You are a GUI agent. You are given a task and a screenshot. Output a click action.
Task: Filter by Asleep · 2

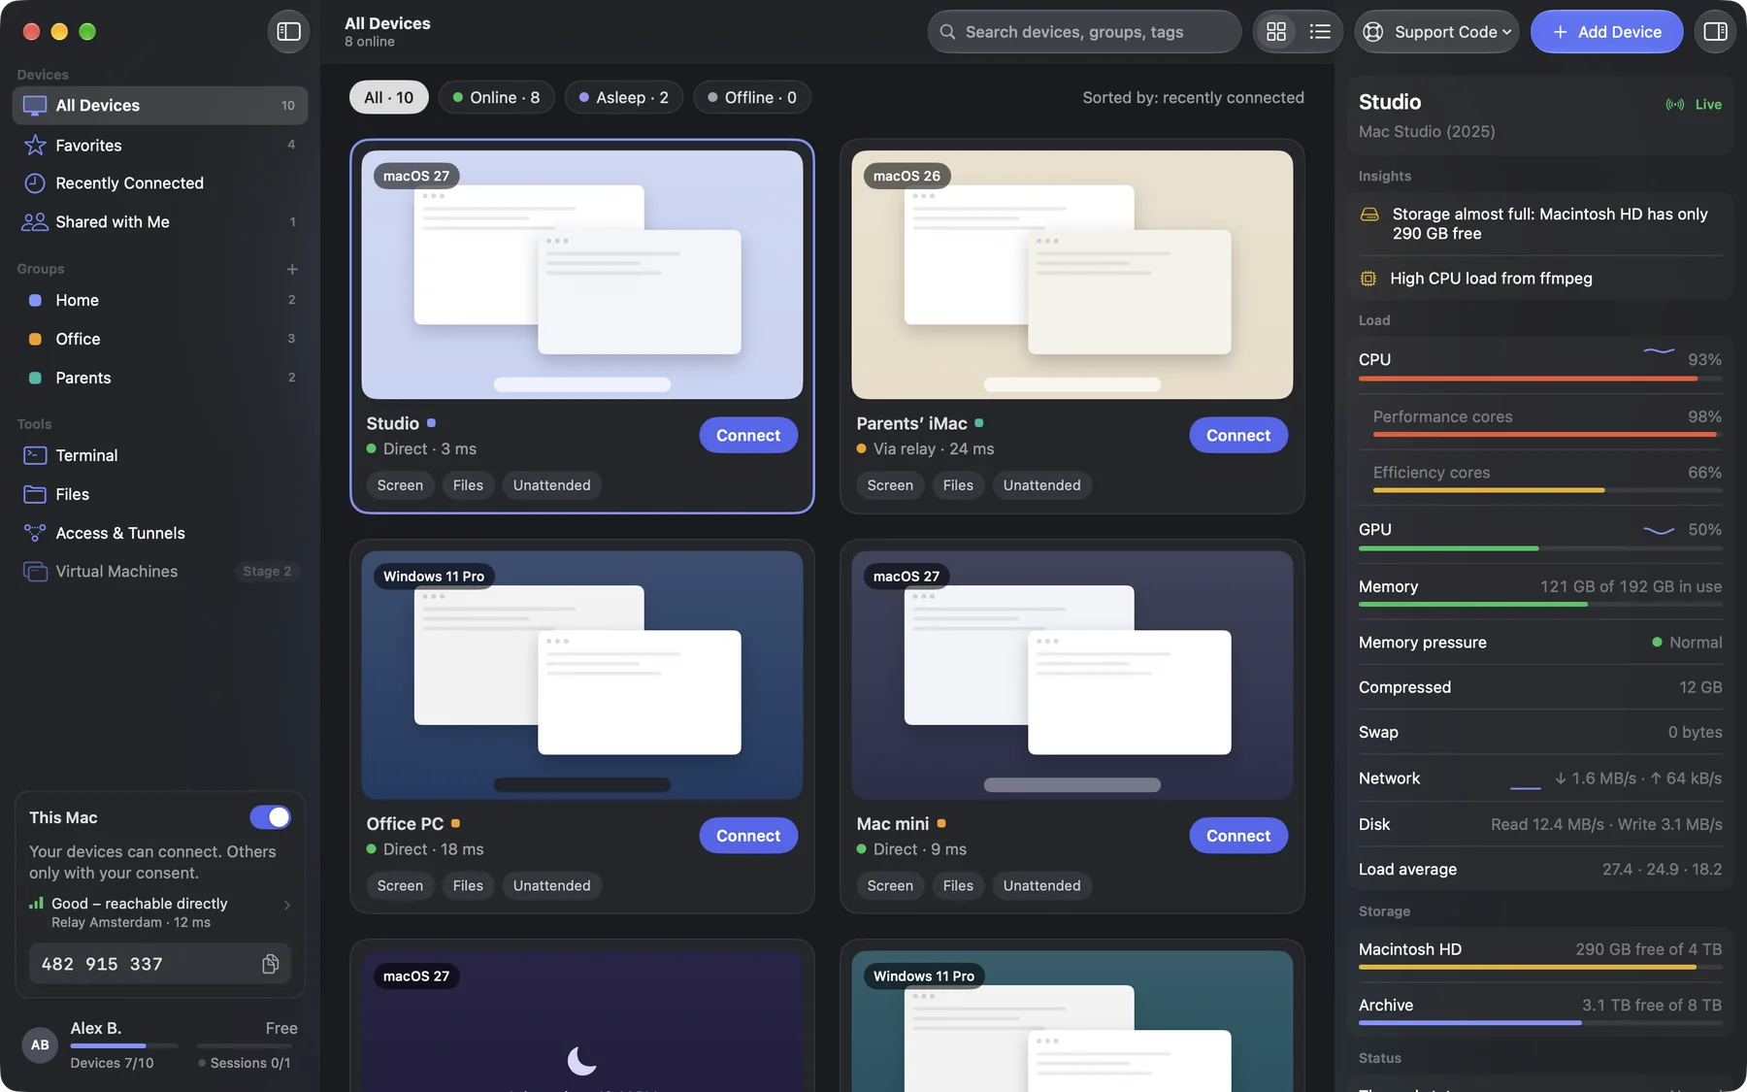(623, 97)
